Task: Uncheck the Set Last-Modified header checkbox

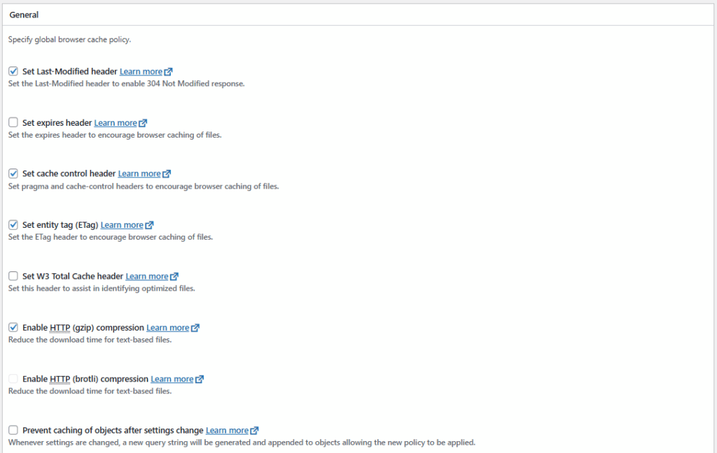Action: pos(13,71)
